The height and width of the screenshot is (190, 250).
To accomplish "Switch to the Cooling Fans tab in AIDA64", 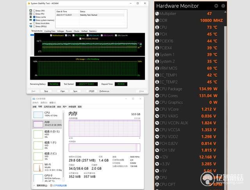I will 50,31.
